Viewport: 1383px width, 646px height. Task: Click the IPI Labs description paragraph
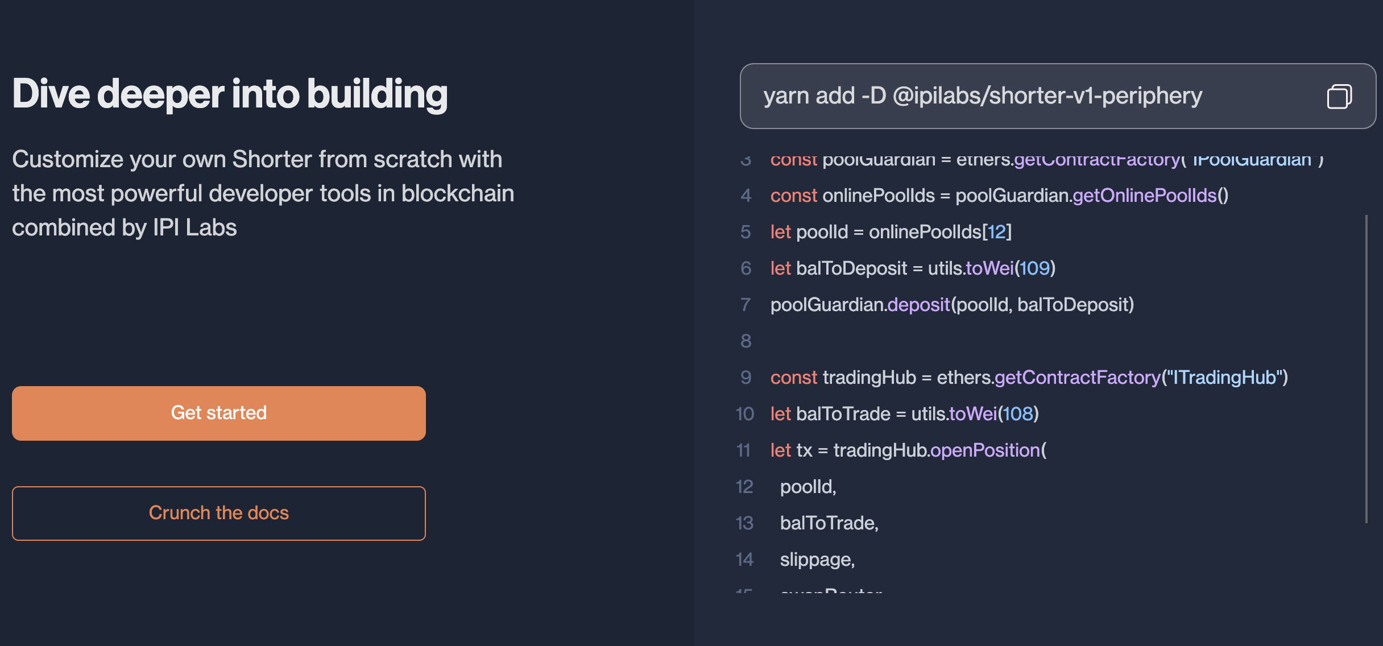tap(263, 193)
